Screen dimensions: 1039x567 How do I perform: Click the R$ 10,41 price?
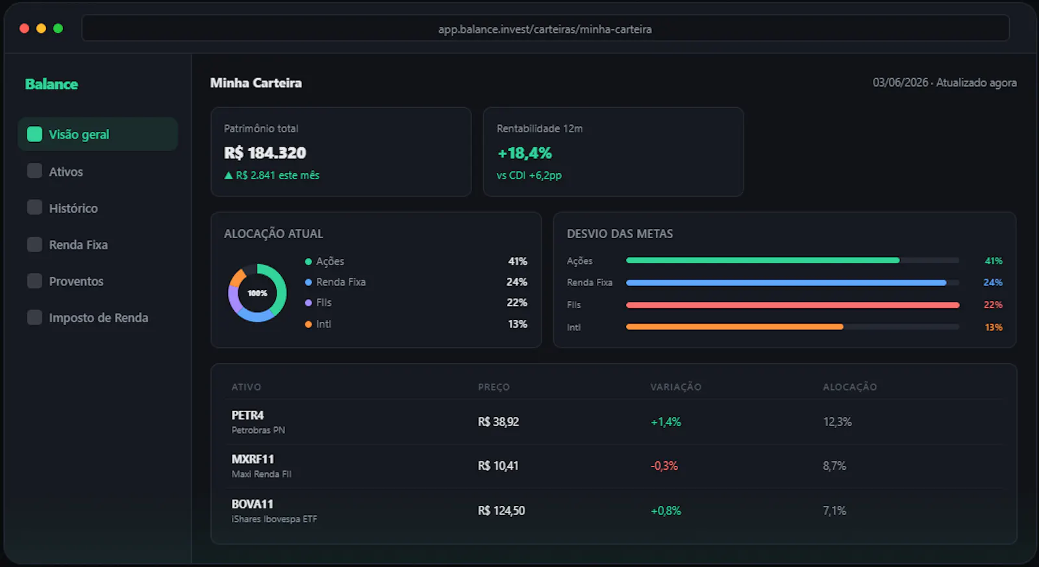(x=498, y=466)
